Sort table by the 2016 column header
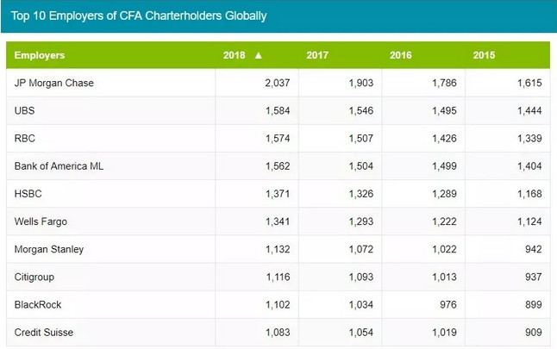The image size is (557, 349). click(401, 56)
